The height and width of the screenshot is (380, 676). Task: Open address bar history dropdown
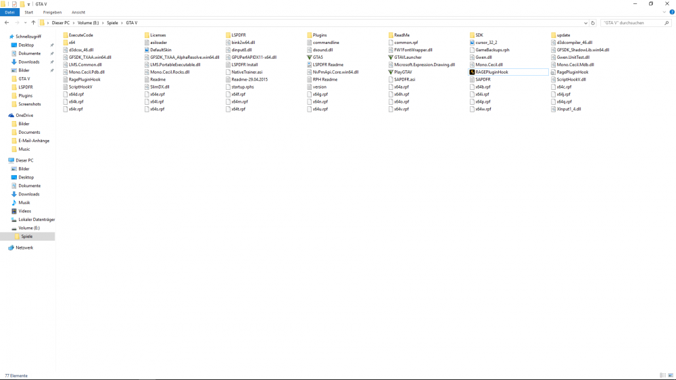(585, 23)
